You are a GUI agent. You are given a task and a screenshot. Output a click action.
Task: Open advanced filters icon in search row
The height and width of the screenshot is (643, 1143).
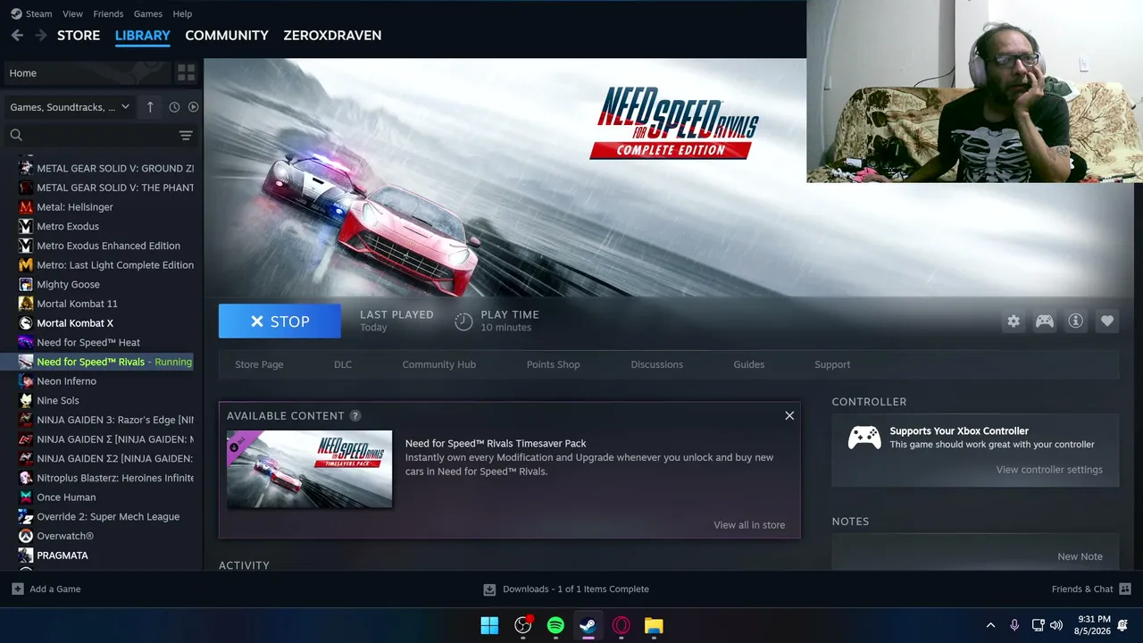coord(186,135)
